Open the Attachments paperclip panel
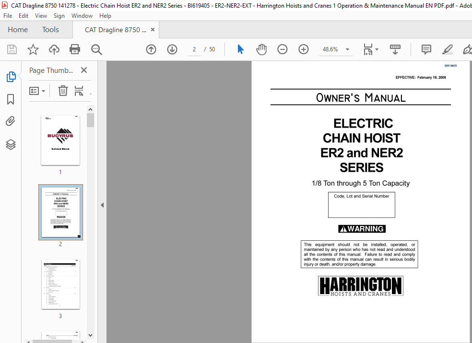Screen dimensions: 472x343 [11, 121]
